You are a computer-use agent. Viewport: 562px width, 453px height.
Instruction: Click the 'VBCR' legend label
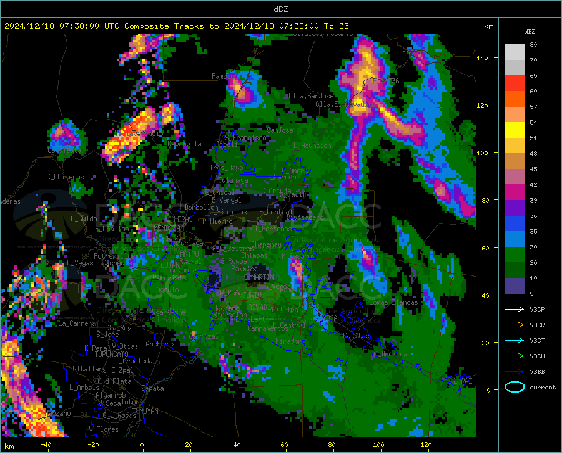click(537, 325)
